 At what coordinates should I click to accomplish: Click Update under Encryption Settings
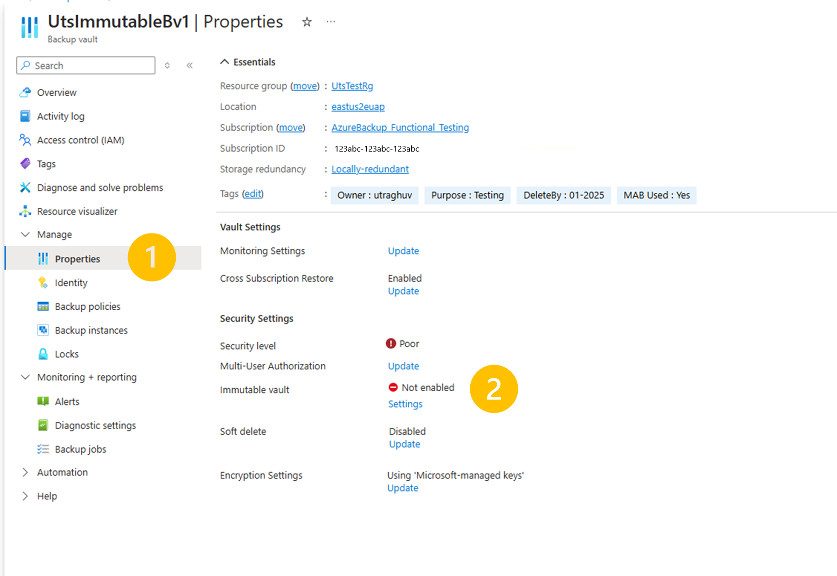(x=403, y=488)
